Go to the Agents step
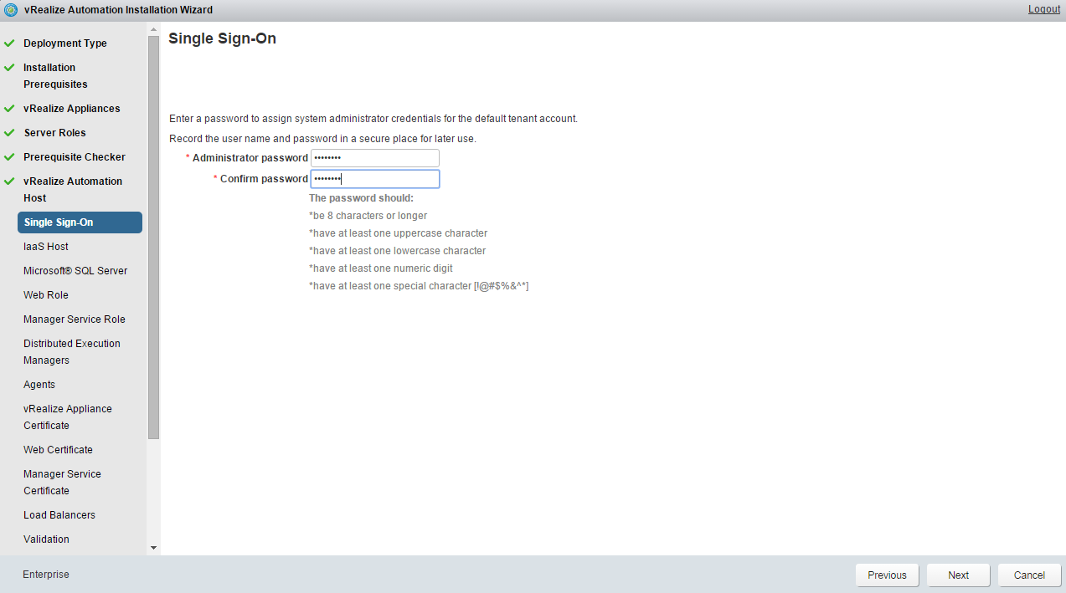This screenshot has width=1066, height=593. (39, 385)
